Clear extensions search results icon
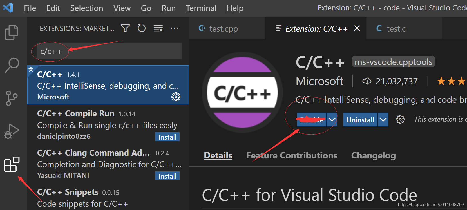 click(158, 28)
